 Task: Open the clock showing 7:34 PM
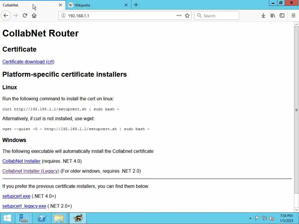286,218
